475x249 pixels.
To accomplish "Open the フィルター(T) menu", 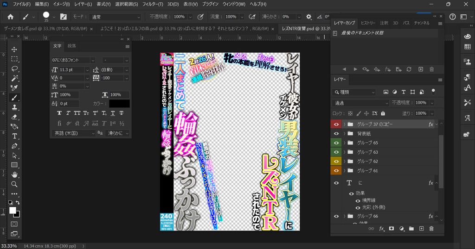I will (x=153, y=4).
